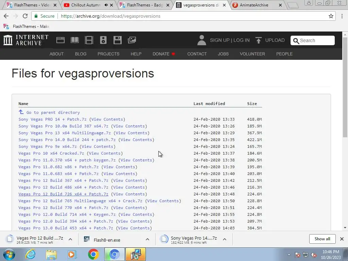Close the downloads bar

[x=342, y=239]
